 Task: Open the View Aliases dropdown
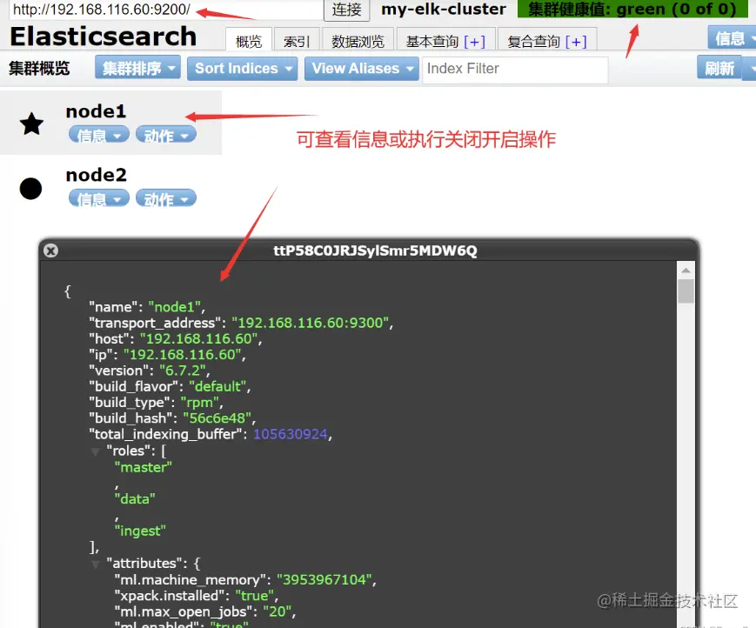click(x=361, y=68)
